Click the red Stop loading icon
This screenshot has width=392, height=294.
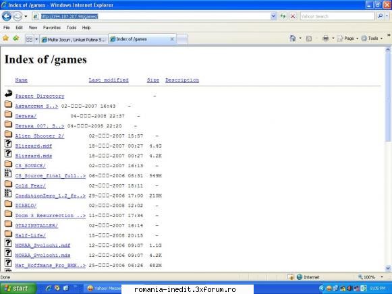[x=293, y=16]
